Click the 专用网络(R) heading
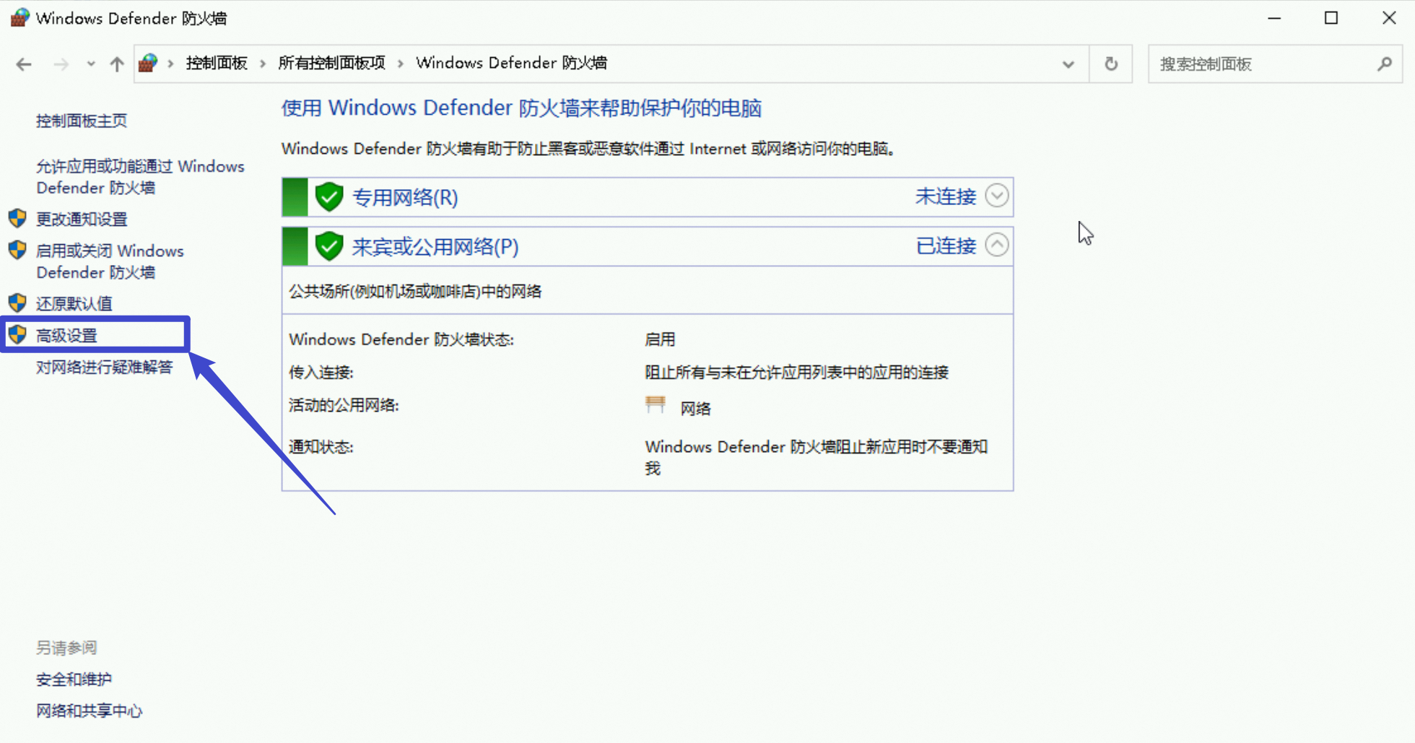The image size is (1415, 743). point(405,197)
